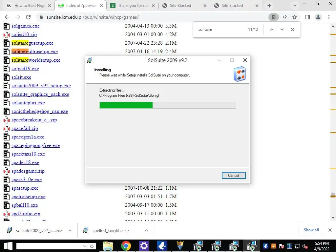
Task: Jump to the previous find match
Action: [271, 30]
